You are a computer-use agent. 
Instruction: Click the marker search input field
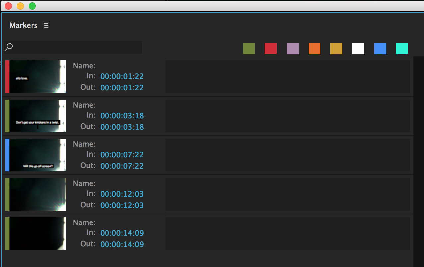click(x=73, y=47)
